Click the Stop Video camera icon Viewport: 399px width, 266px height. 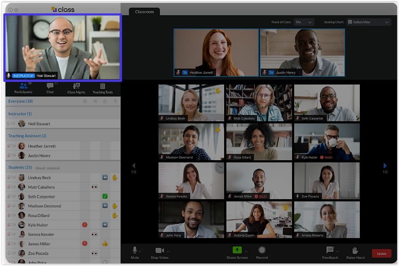[160, 250]
